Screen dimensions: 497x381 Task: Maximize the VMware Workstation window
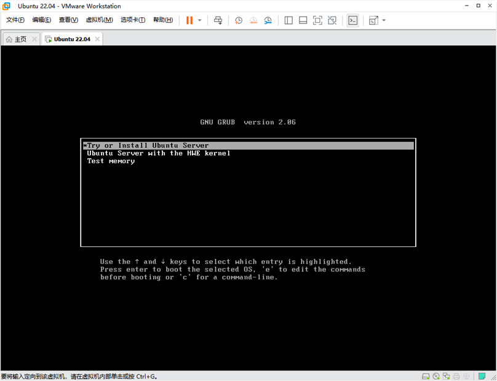click(479, 6)
